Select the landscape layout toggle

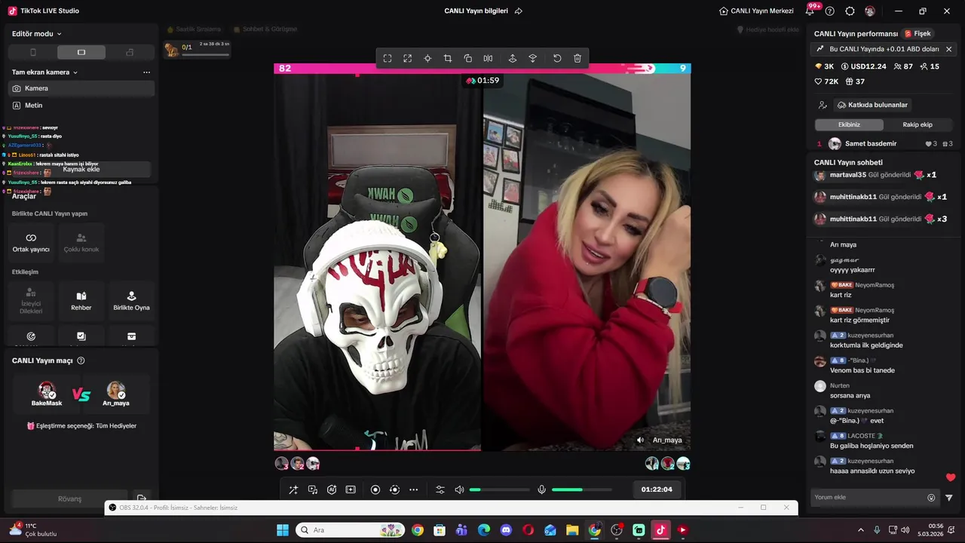point(81,52)
